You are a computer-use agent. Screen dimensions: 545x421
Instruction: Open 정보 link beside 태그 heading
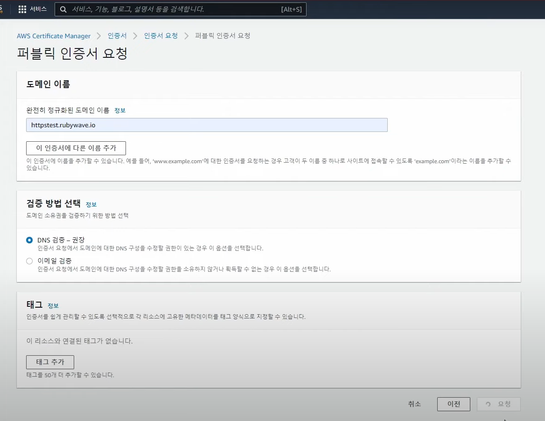tap(53, 306)
